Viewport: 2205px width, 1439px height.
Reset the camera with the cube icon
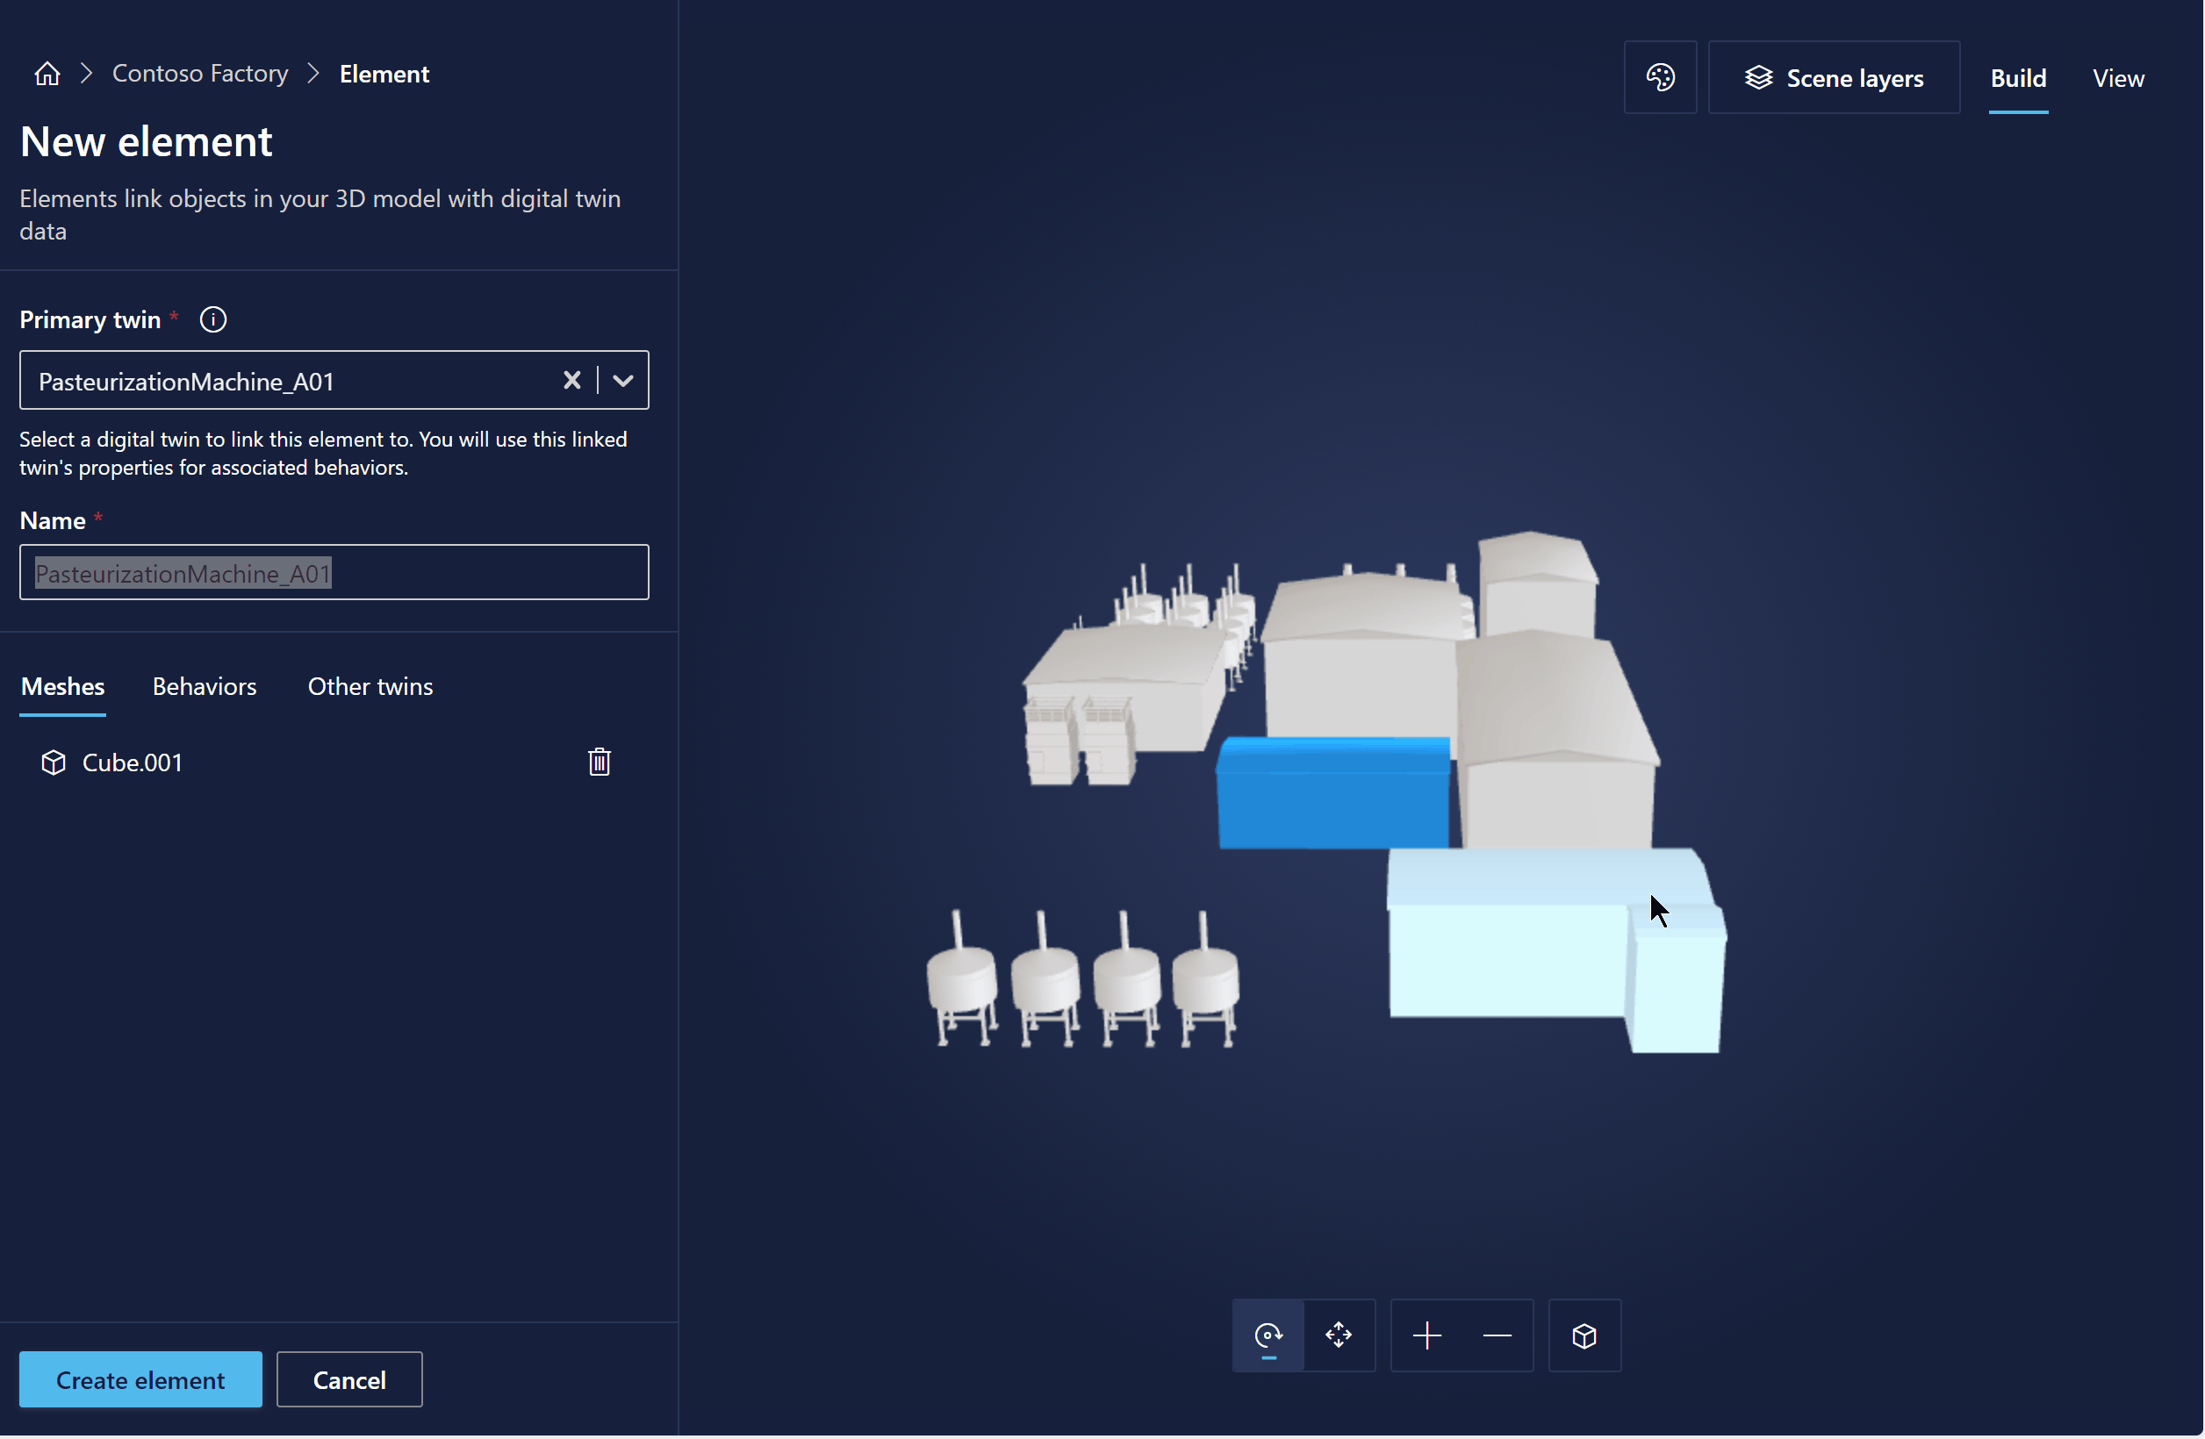click(x=1584, y=1335)
